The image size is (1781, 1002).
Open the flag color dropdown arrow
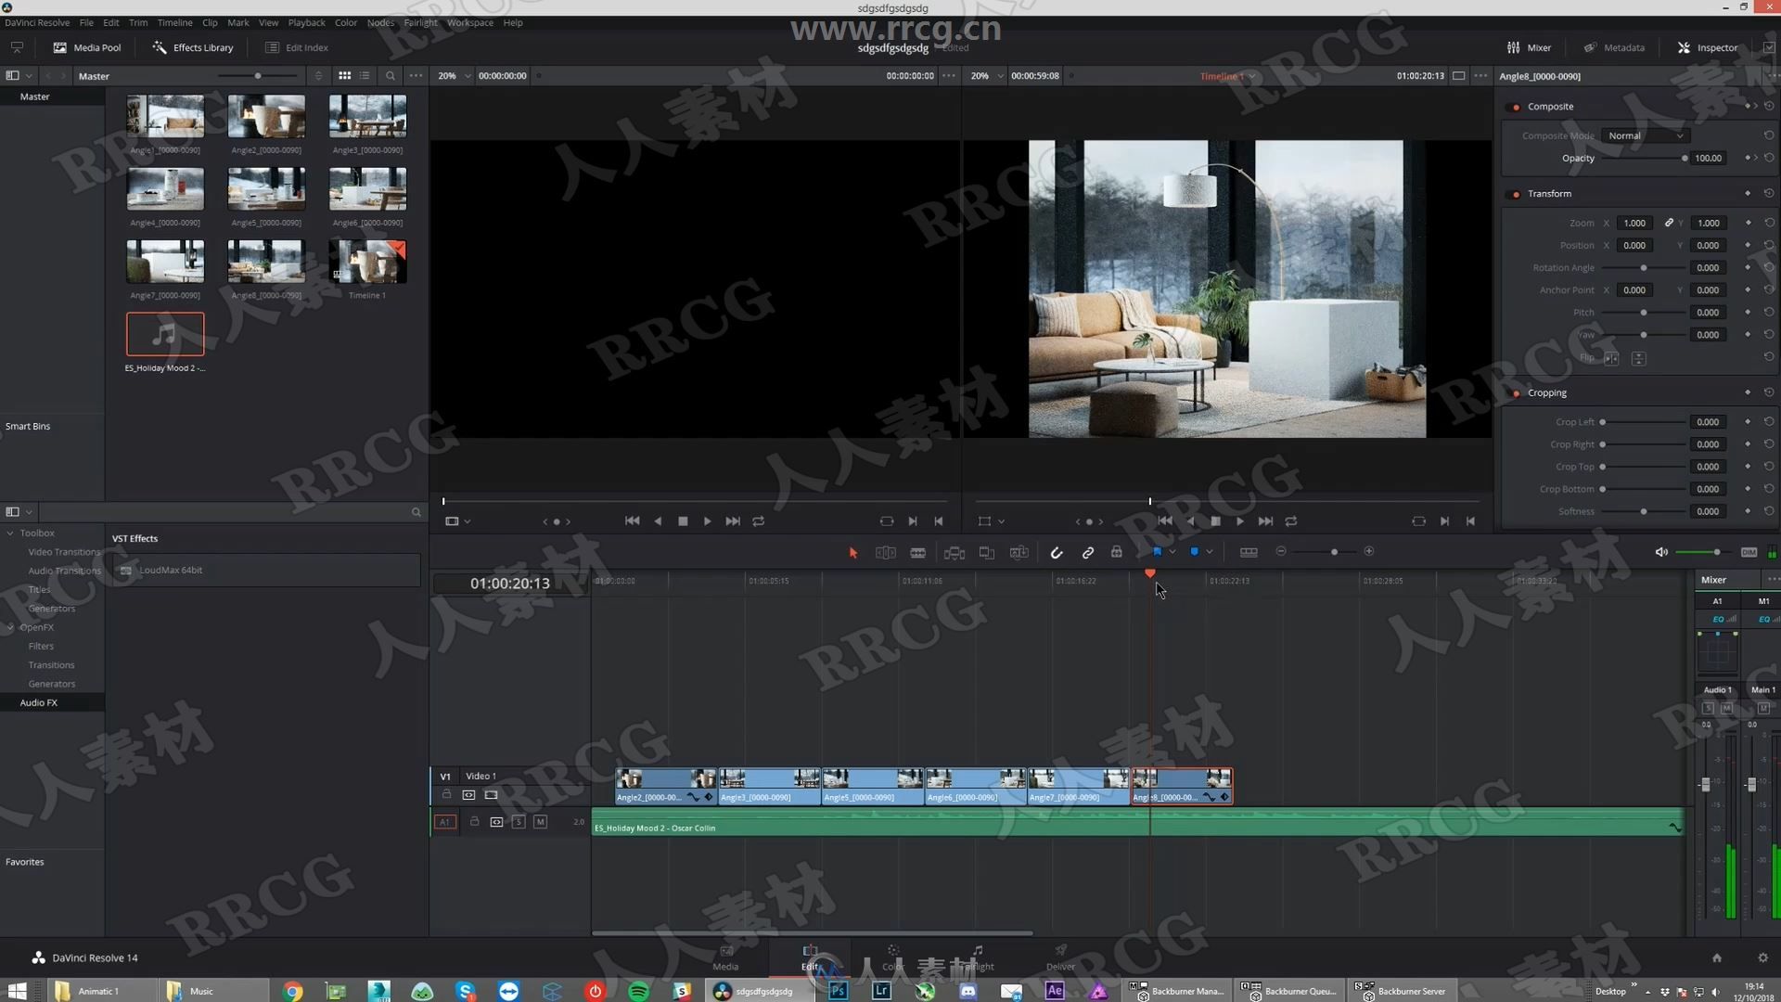1172,552
